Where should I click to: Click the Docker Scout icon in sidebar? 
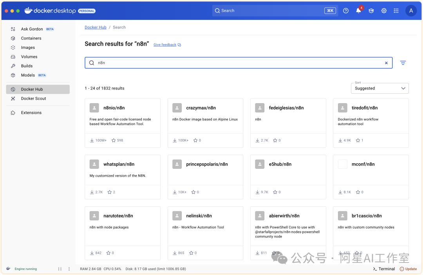(13, 99)
